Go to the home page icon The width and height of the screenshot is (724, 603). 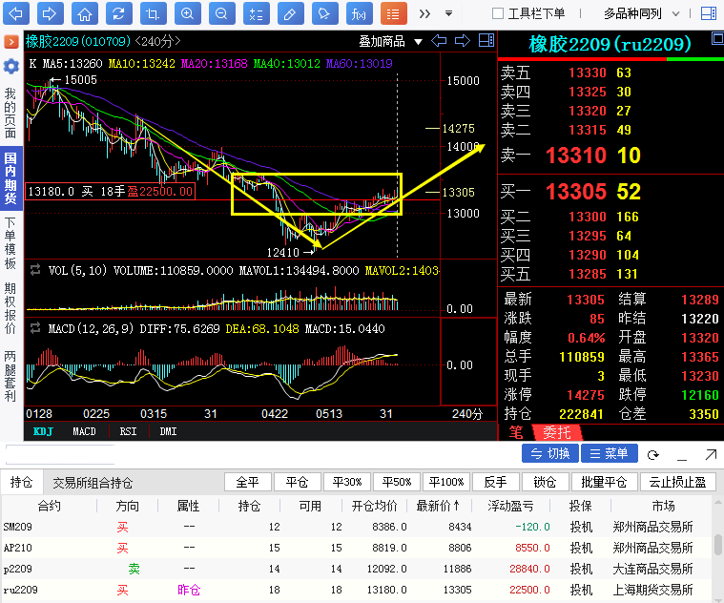tap(85, 13)
